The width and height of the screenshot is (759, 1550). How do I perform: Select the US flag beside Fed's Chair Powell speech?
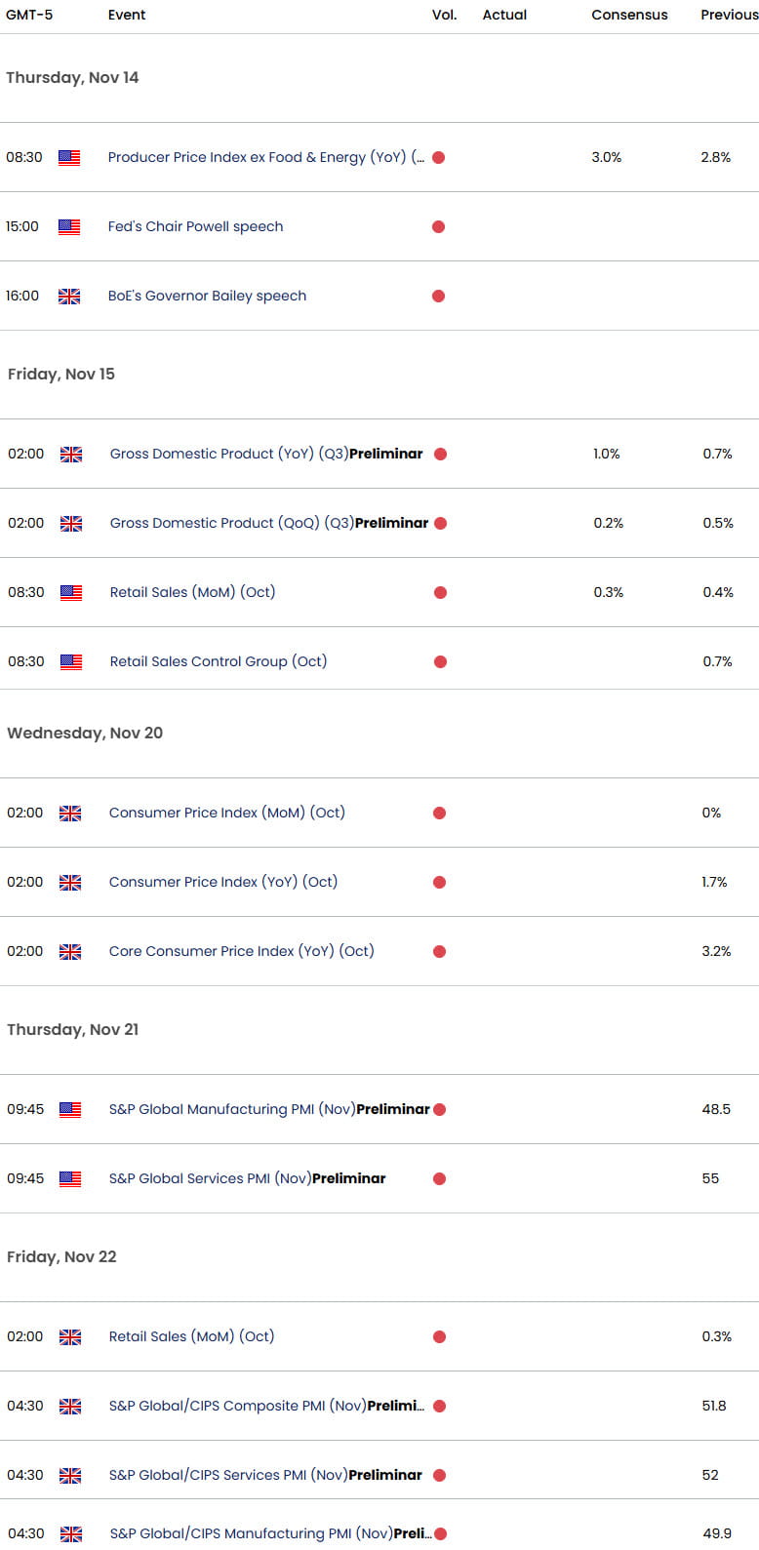pyautogui.click(x=68, y=226)
